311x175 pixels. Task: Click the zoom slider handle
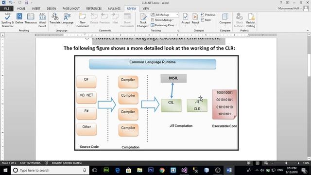click(x=286, y=163)
